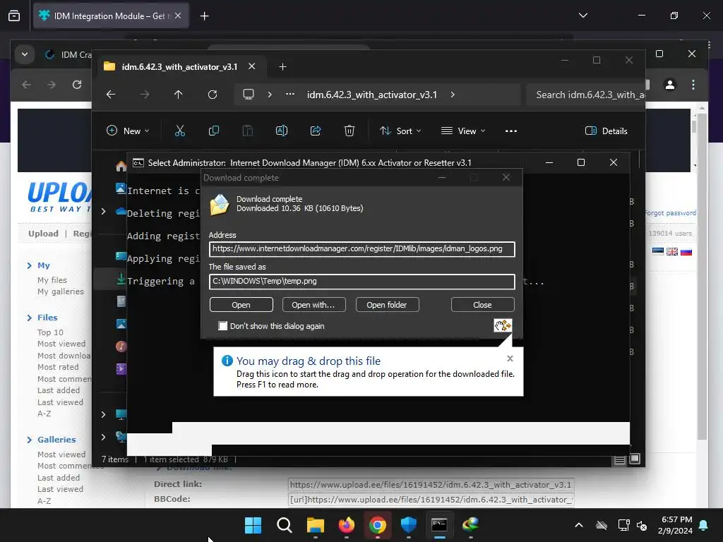Click the BBCode text field
723x542 pixels.
click(431, 500)
